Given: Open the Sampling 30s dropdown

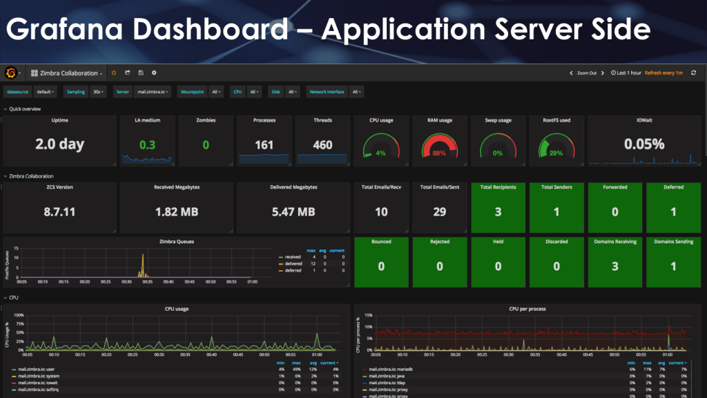Looking at the screenshot, I should tap(98, 92).
